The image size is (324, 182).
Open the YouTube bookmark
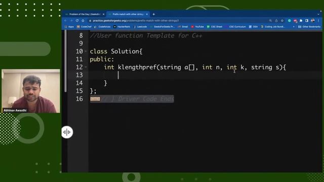pos(197,27)
